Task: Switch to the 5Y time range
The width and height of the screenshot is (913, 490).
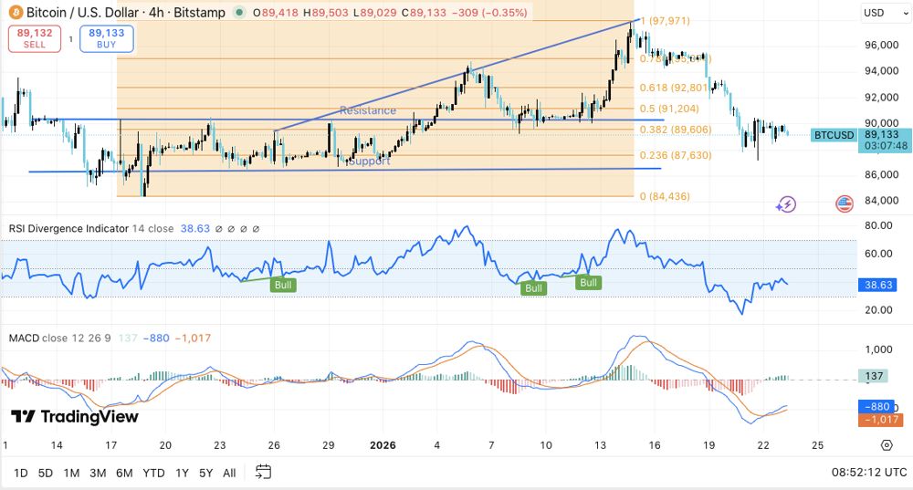Action: point(206,473)
